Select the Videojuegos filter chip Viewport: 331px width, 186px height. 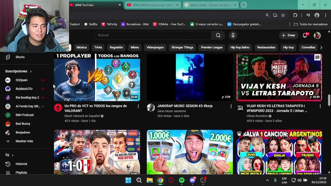[155, 48]
